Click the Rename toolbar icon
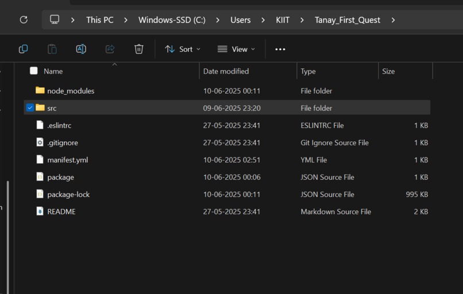This screenshot has width=463, height=294. [x=81, y=49]
